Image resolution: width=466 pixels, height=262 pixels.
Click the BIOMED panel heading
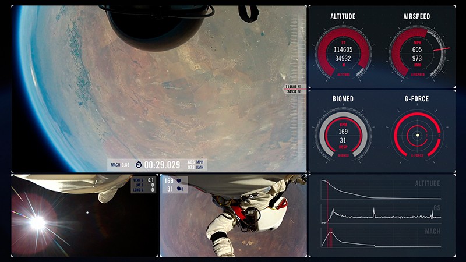tap(343, 99)
